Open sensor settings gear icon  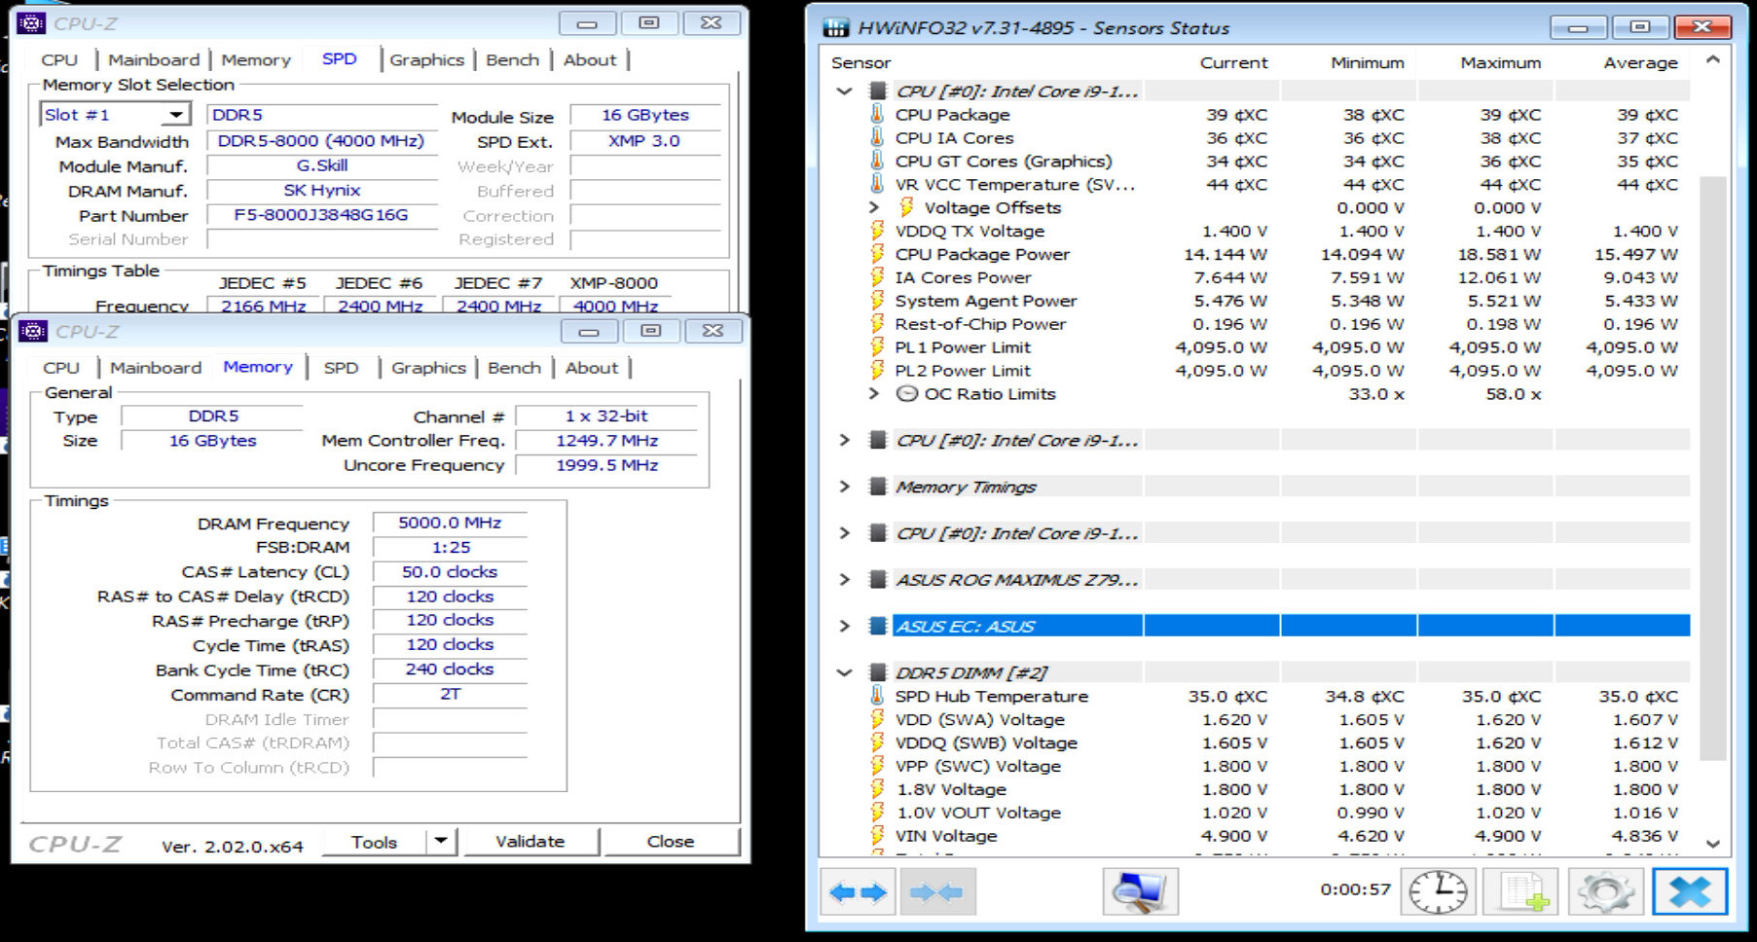coord(1605,891)
